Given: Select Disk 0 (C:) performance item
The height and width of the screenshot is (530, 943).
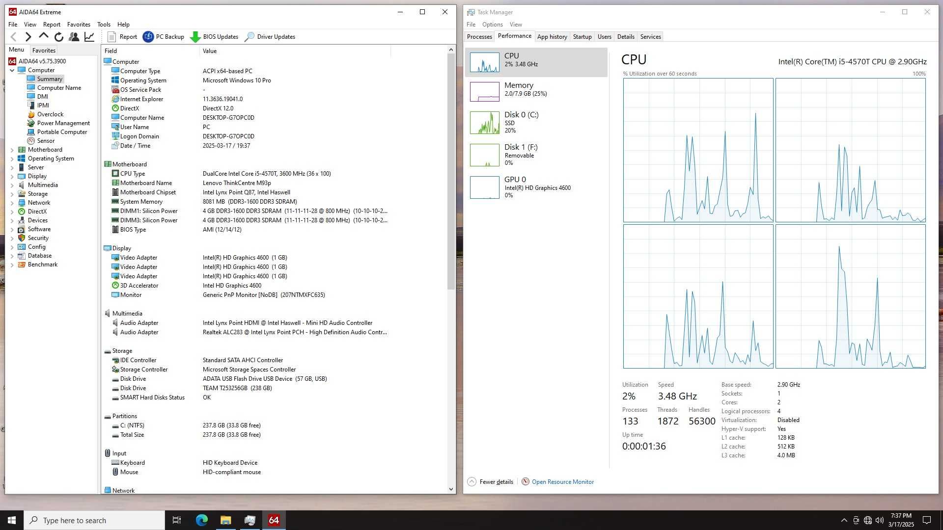Looking at the screenshot, I should (x=536, y=123).
